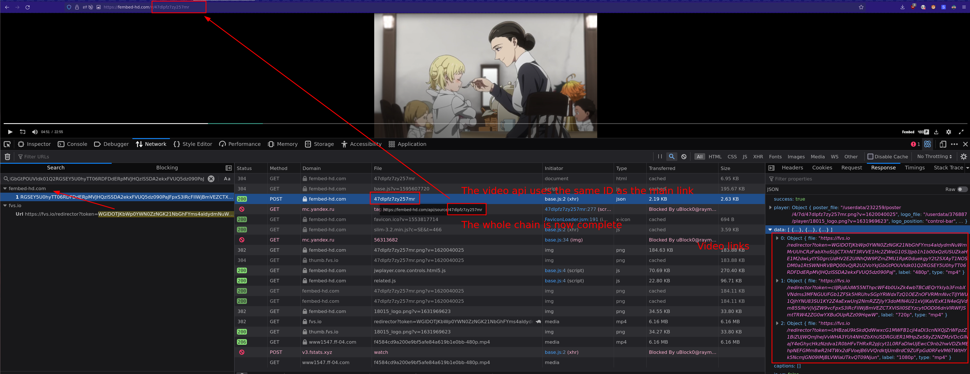The width and height of the screenshot is (970, 374).
Task: Open the Storage tab
Action: click(319, 144)
